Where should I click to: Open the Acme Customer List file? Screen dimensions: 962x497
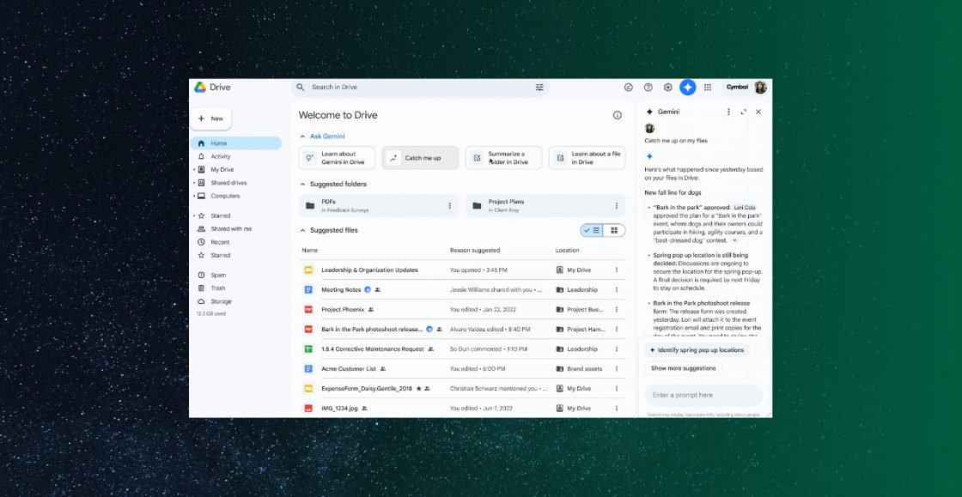pyautogui.click(x=349, y=369)
